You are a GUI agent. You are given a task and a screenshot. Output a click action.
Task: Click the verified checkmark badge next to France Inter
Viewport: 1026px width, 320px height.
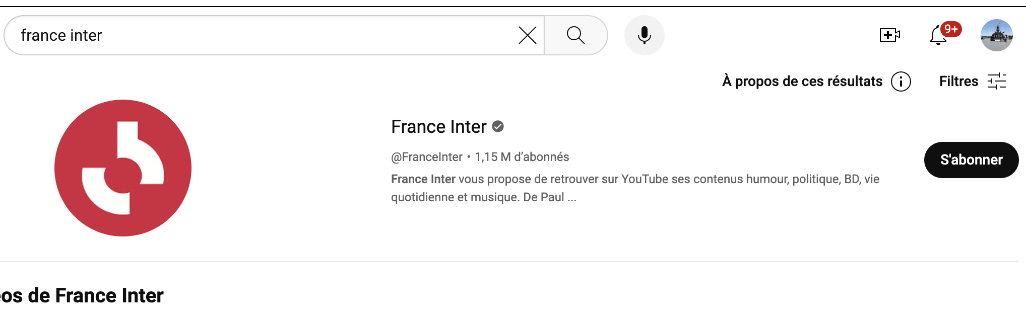click(x=498, y=126)
